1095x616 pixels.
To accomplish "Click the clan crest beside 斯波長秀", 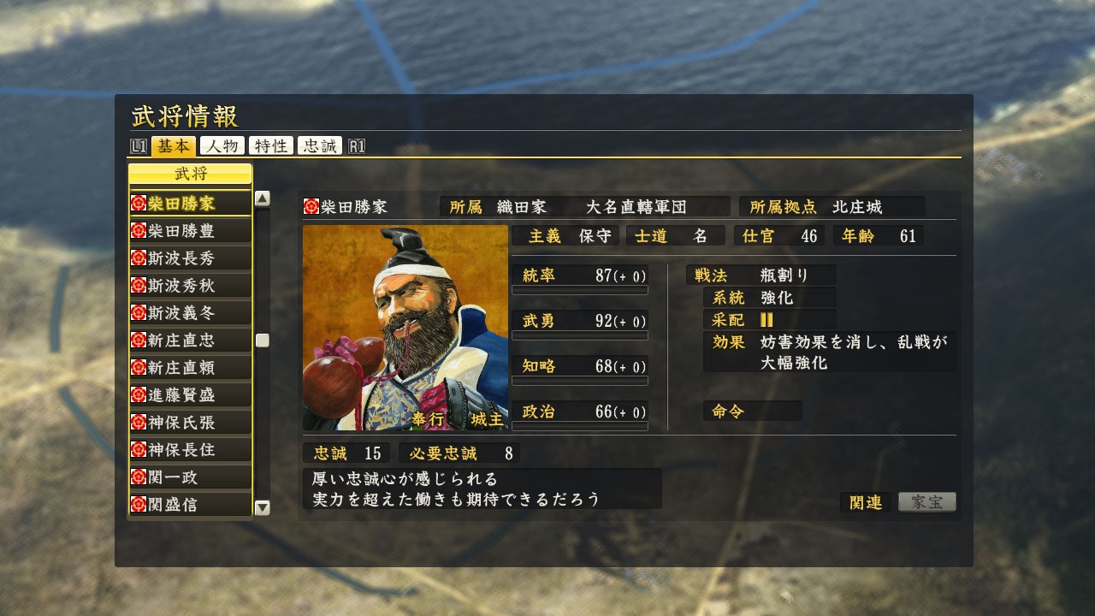I will [139, 258].
